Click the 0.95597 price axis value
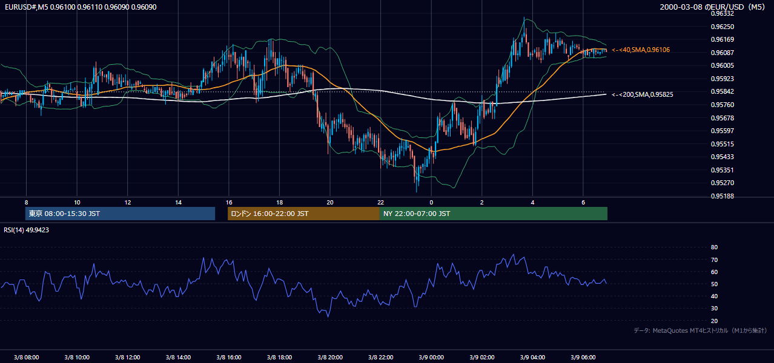The height and width of the screenshot is (363, 774). coord(722,131)
